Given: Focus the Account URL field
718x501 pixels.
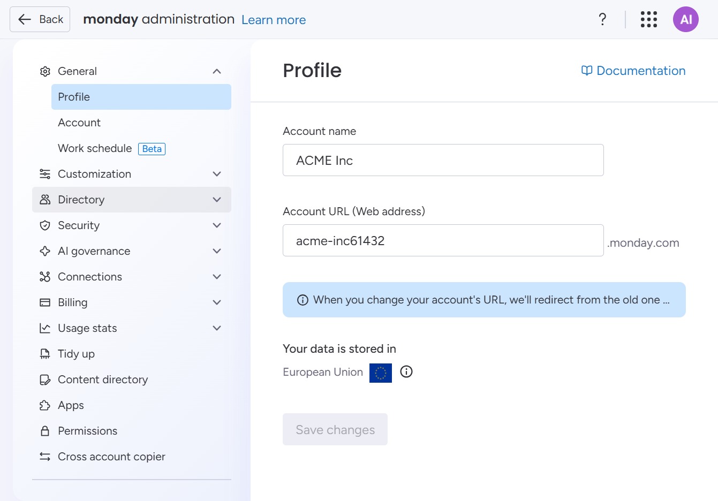Looking at the screenshot, I should [x=443, y=240].
